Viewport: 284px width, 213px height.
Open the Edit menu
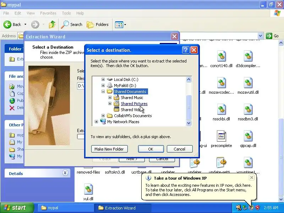[17, 13]
